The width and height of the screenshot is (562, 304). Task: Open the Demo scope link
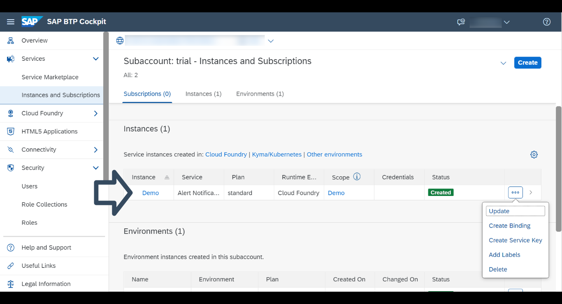click(x=336, y=193)
